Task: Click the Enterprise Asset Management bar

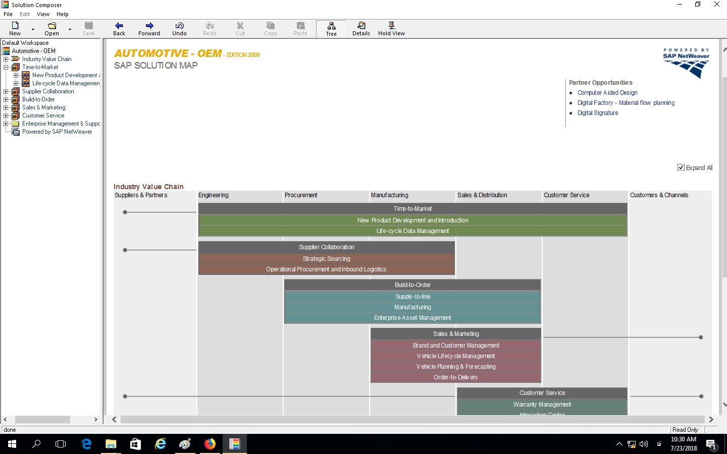Action: (412, 318)
